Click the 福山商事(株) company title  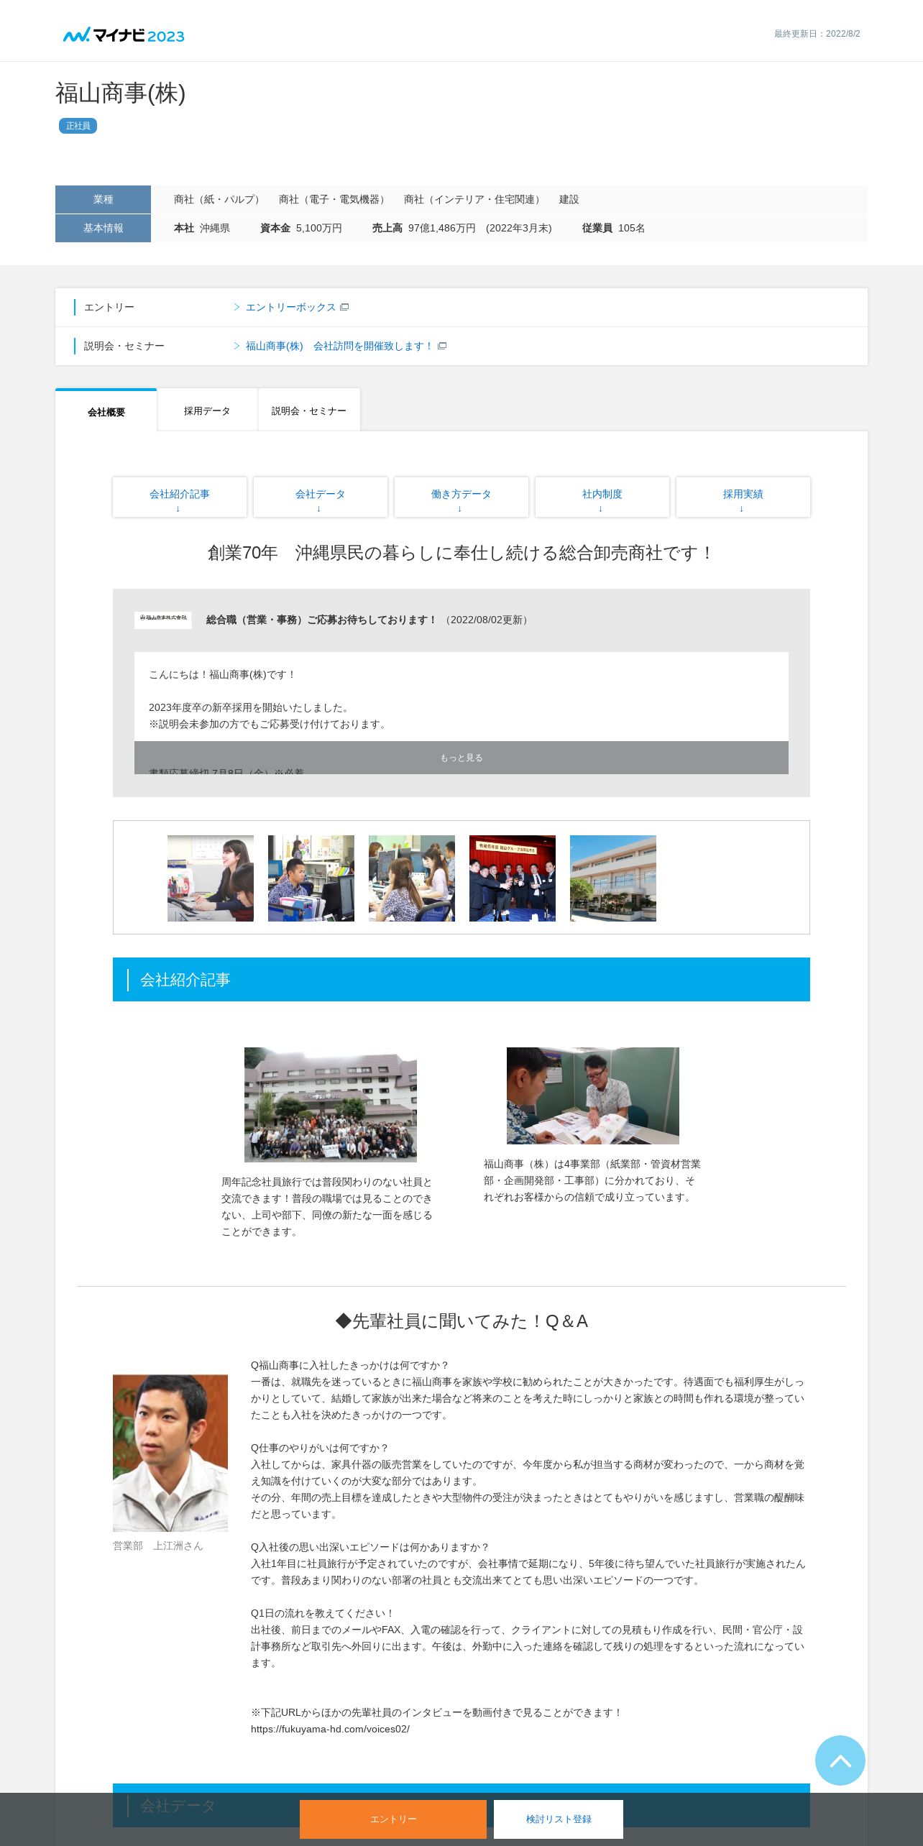[x=121, y=93]
